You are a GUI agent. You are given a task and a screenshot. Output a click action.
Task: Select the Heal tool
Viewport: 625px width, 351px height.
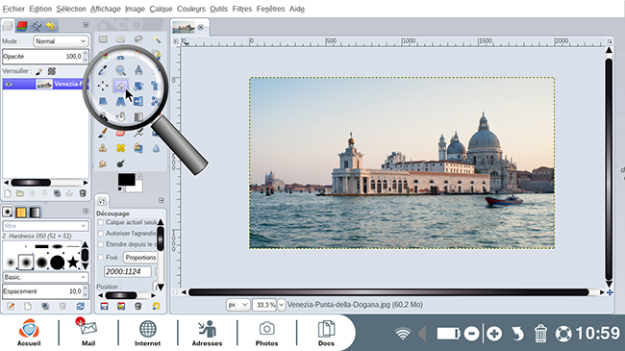click(120, 148)
